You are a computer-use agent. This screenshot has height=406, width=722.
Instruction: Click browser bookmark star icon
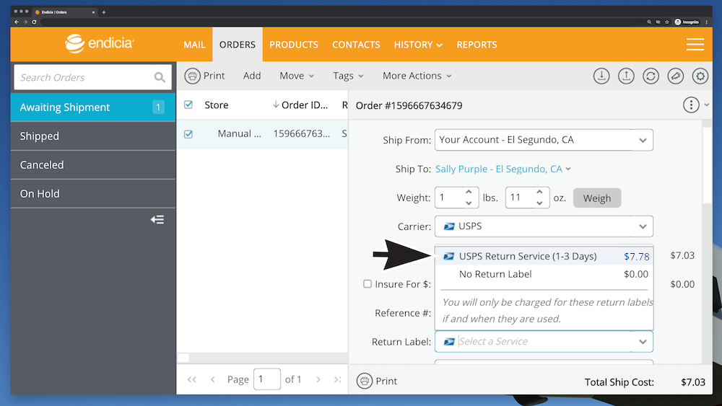666,22
